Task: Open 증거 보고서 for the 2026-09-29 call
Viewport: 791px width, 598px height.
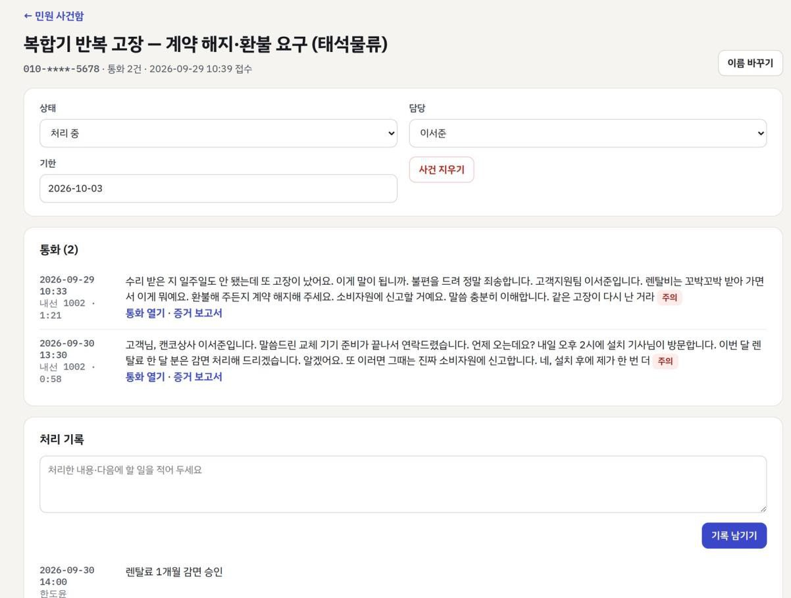Action: click(x=197, y=313)
